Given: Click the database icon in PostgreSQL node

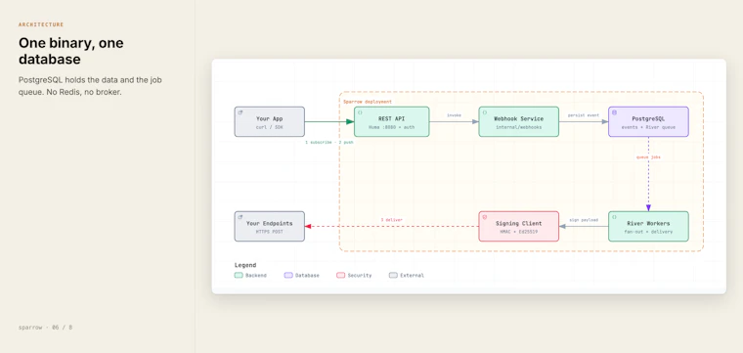Looking at the screenshot, I should (x=614, y=112).
